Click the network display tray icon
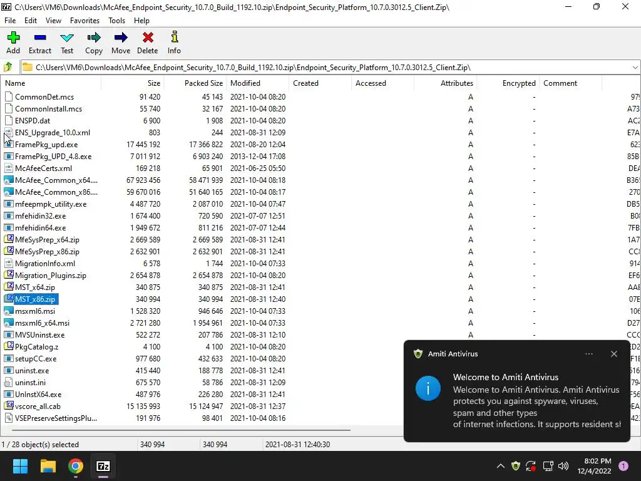 pyautogui.click(x=548, y=466)
